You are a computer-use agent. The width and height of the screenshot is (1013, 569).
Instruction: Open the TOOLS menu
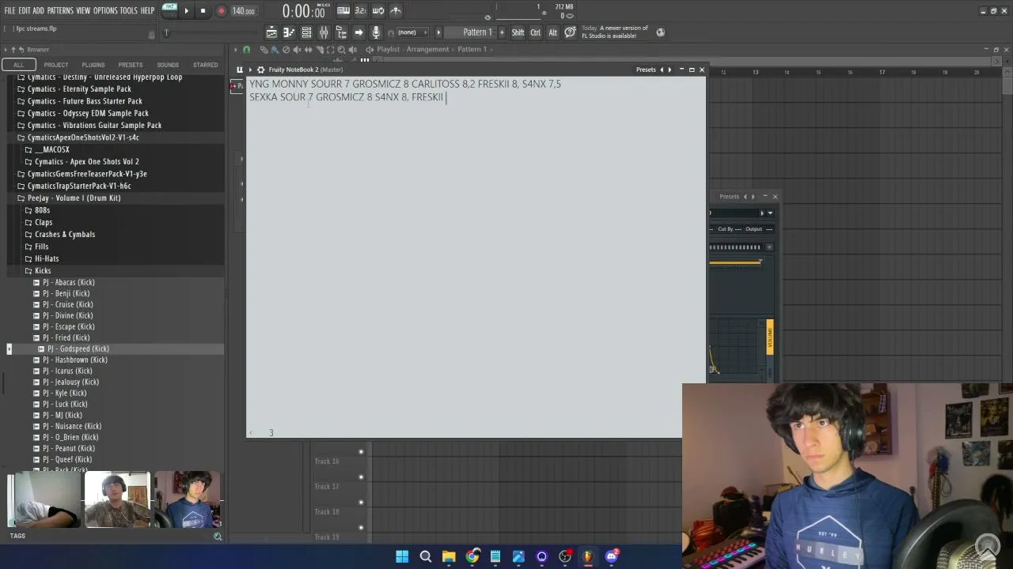[x=129, y=11]
